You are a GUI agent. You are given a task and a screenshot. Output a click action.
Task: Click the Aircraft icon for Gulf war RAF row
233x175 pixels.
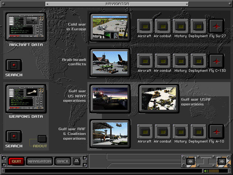pos(145,132)
